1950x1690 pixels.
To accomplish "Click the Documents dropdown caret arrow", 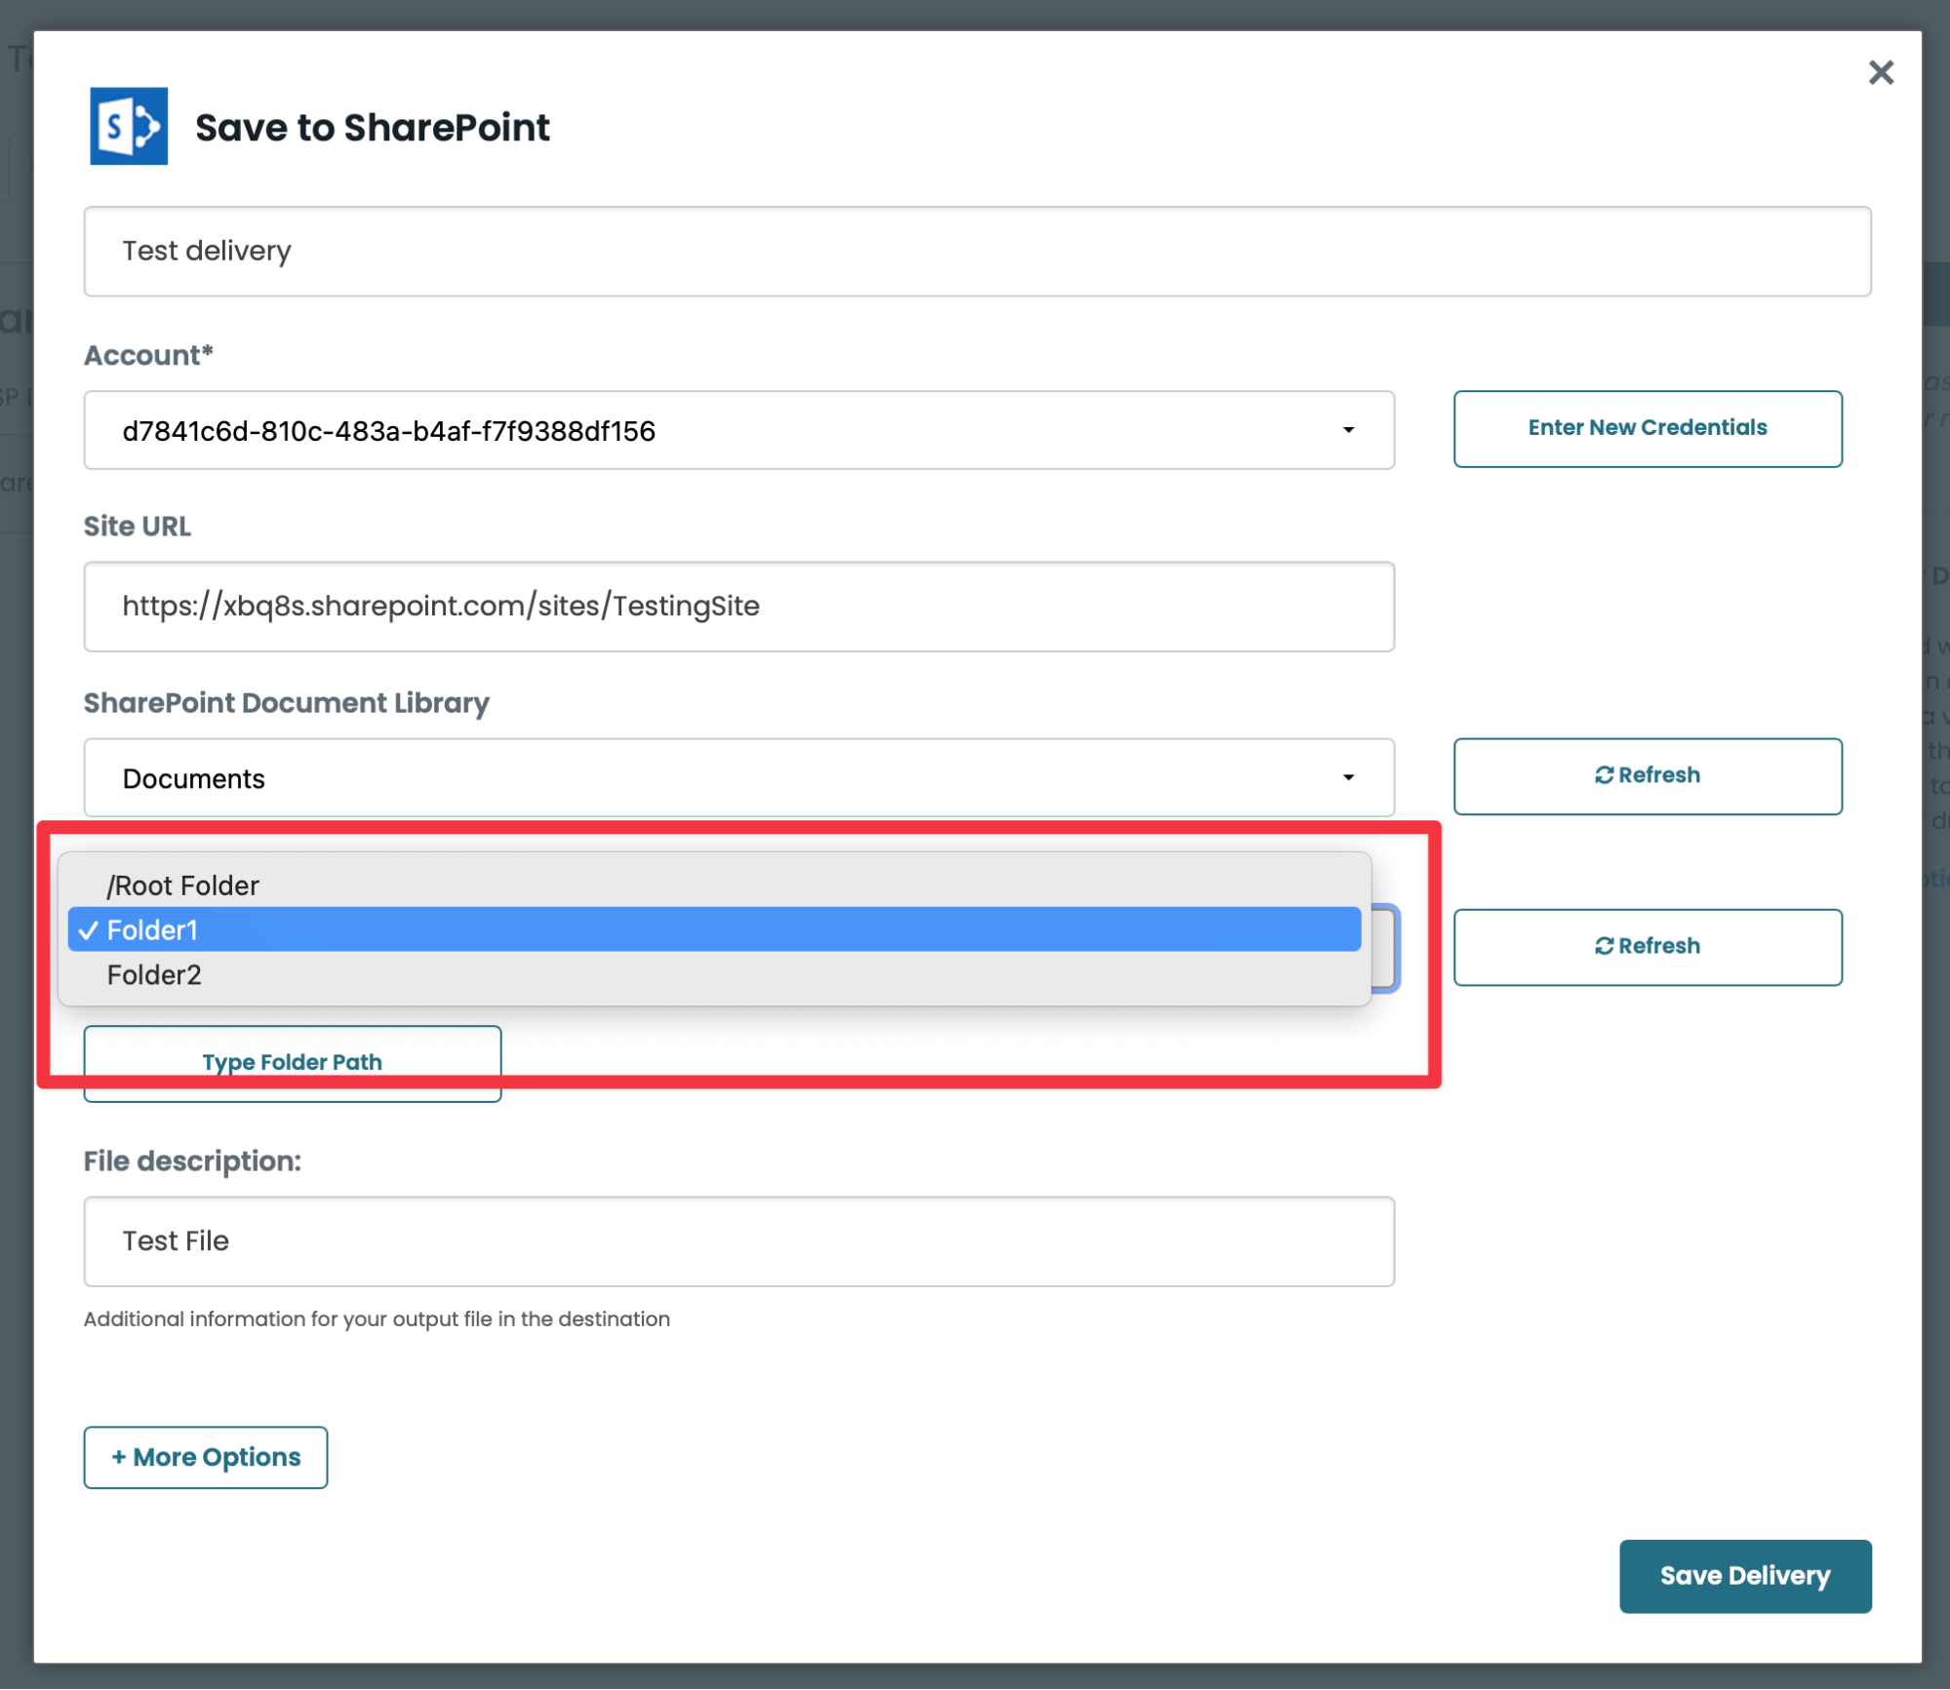I will [1348, 777].
